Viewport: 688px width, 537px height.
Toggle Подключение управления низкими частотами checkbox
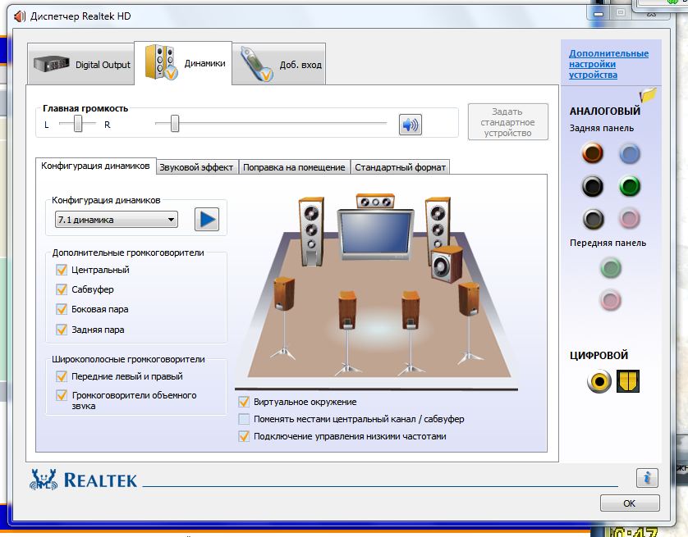(x=244, y=436)
